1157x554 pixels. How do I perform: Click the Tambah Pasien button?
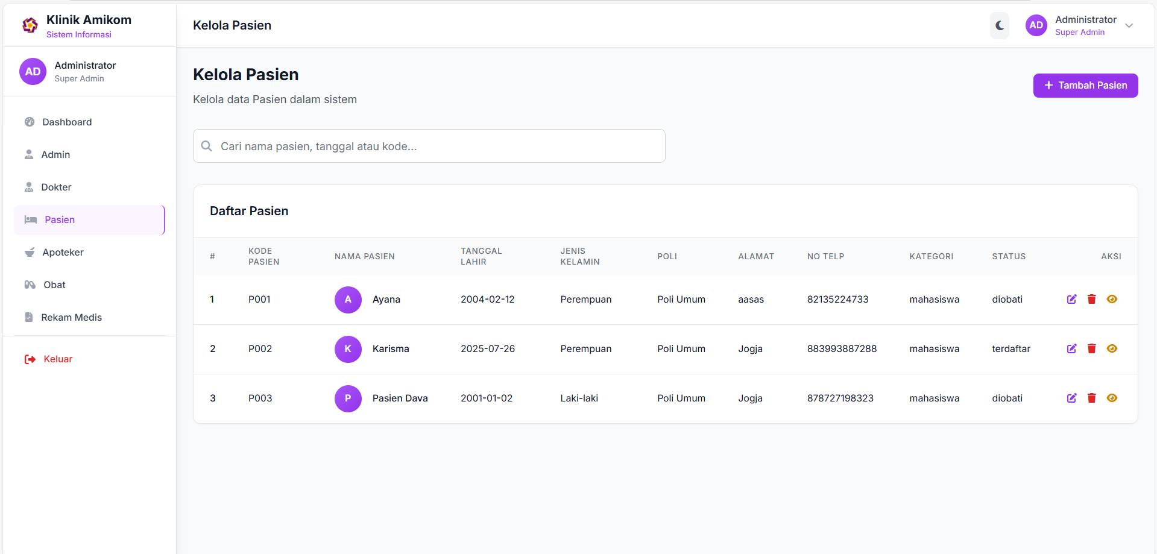click(1085, 86)
